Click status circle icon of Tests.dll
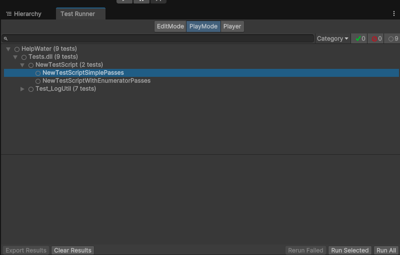The width and height of the screenshot is (400, 255). point(24,57)
